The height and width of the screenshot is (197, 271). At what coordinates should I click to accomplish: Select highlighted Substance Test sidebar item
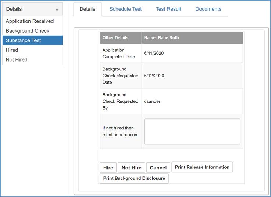click(24, 40)
